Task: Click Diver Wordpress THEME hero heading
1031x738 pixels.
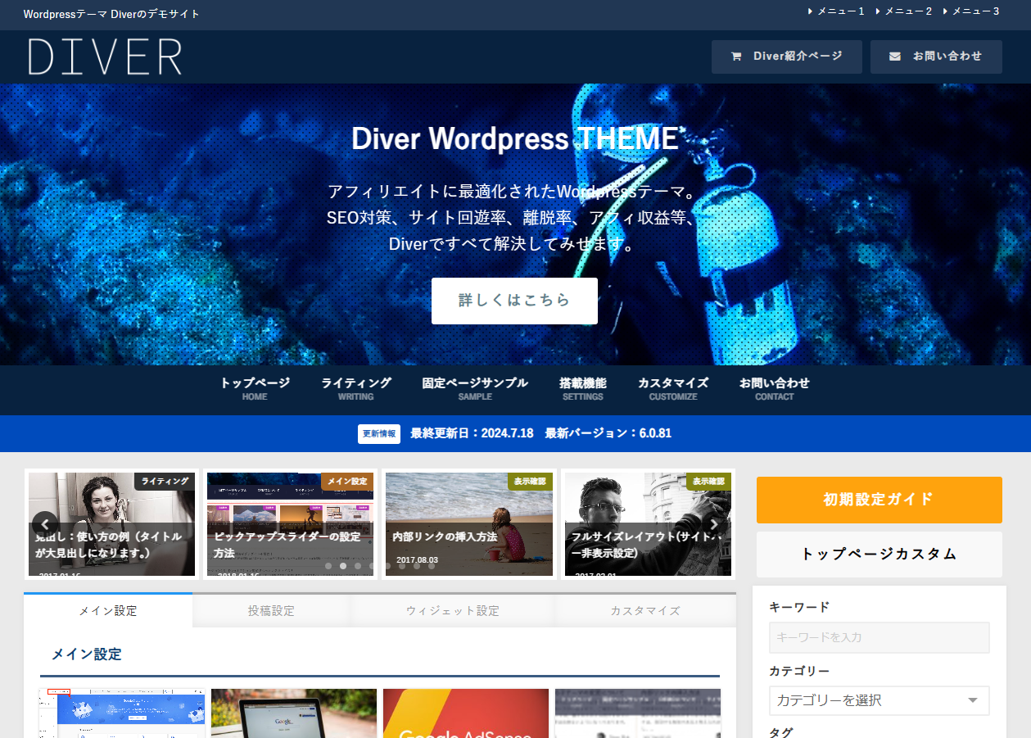Action: 515,138
